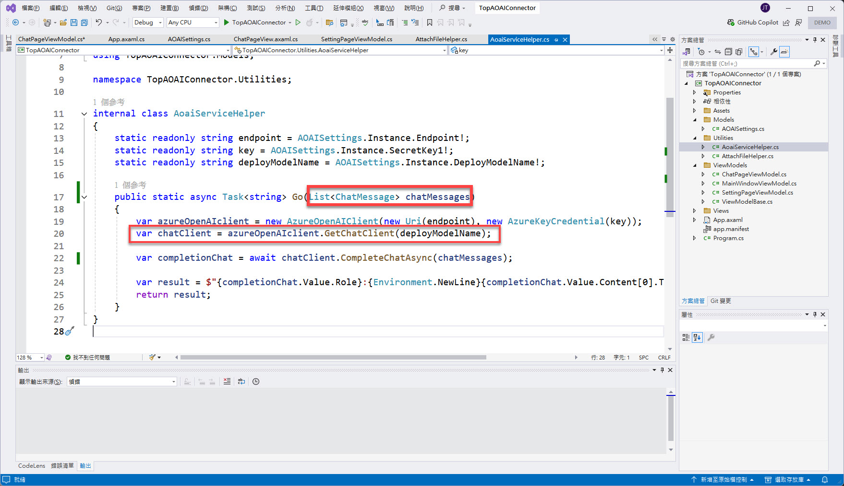
Task: Toggle auto-hide pin on Properties panel
Action: click(815, 314)
